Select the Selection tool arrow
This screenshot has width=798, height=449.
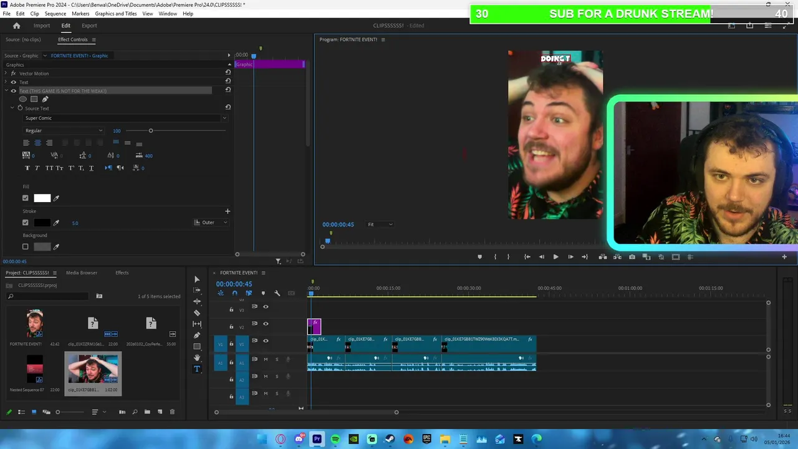coord(197,279)
